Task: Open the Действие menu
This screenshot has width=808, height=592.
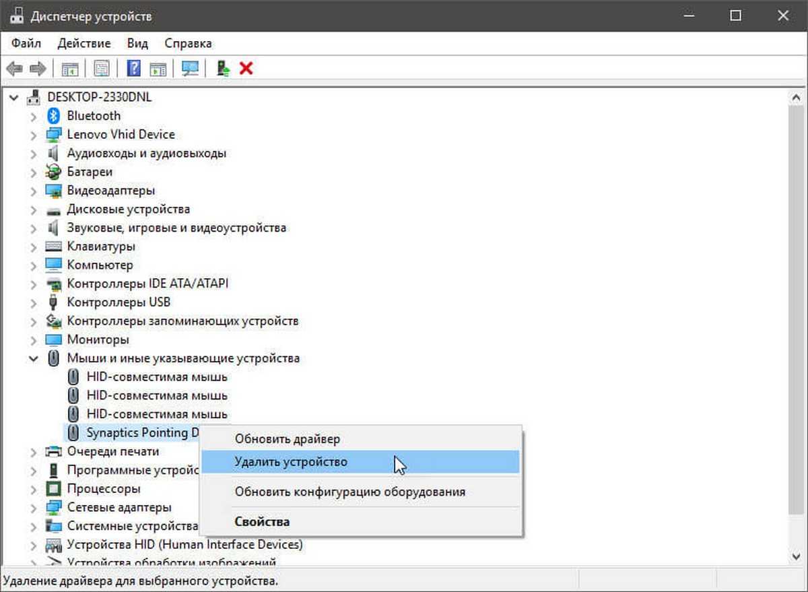Action: 84,43
